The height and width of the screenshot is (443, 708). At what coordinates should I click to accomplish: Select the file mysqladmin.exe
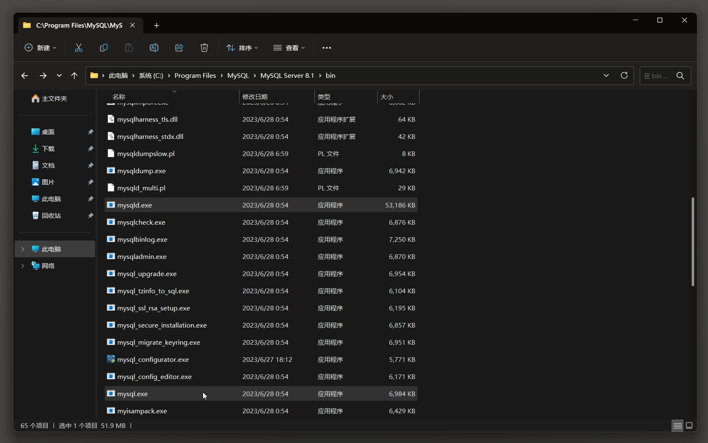click(x=261, y=256)
